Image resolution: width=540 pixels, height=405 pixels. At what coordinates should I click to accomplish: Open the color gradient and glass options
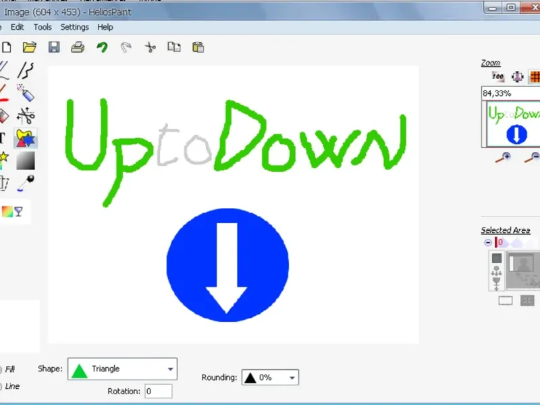coord(12,211)
